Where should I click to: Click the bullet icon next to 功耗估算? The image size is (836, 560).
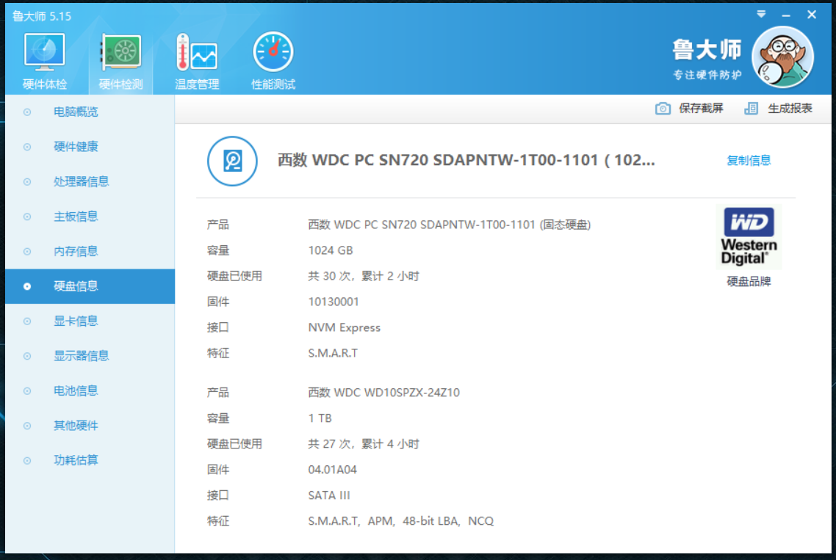(27, 460)
